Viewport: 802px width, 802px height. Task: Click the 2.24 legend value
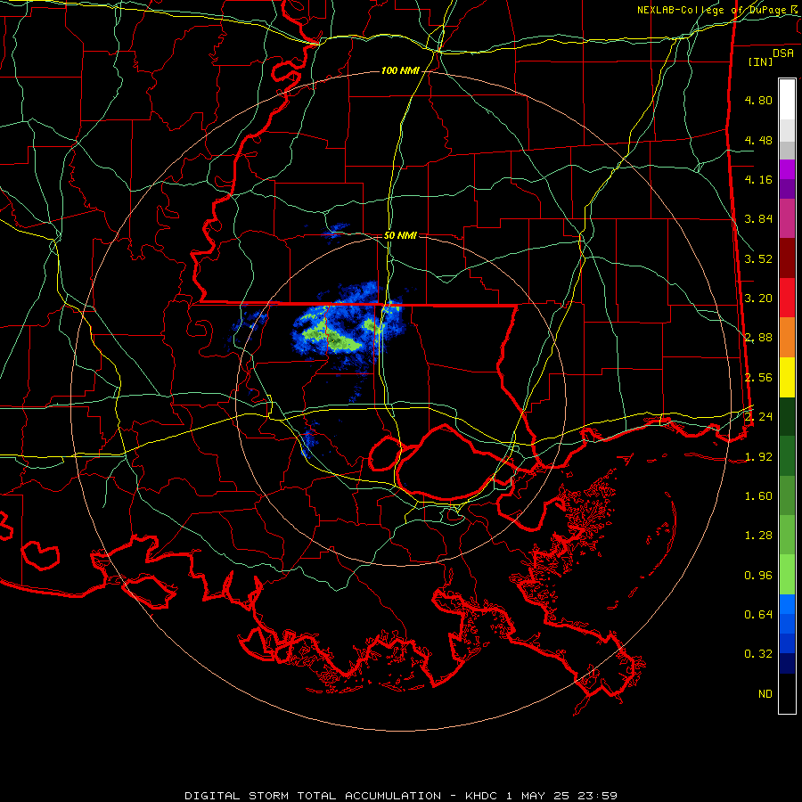(758, 417)
